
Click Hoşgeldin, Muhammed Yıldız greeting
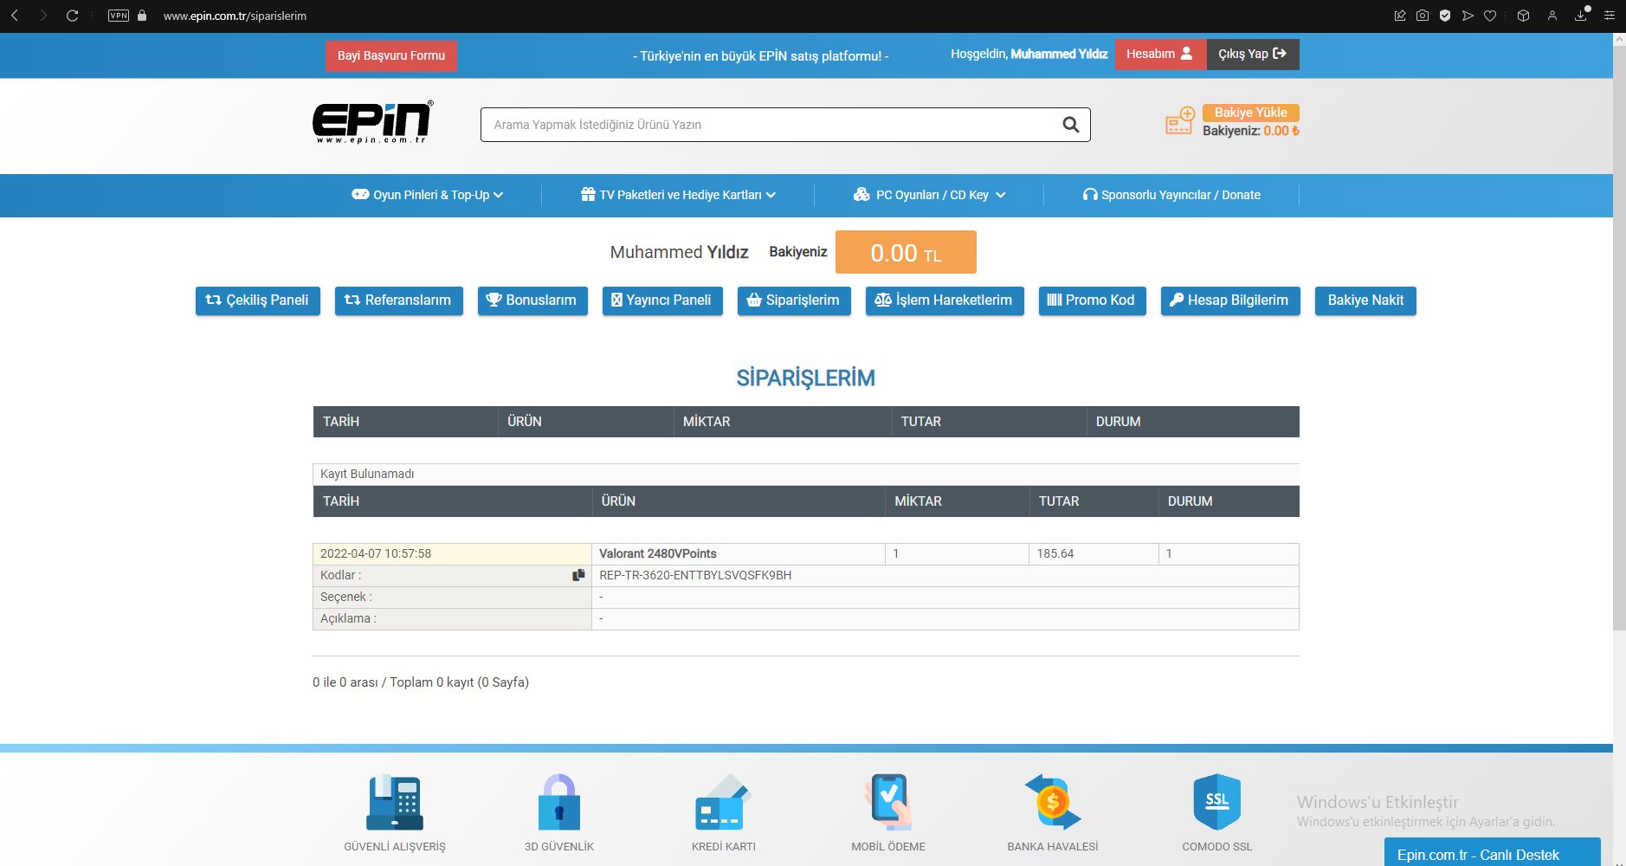click(1029, 54)
